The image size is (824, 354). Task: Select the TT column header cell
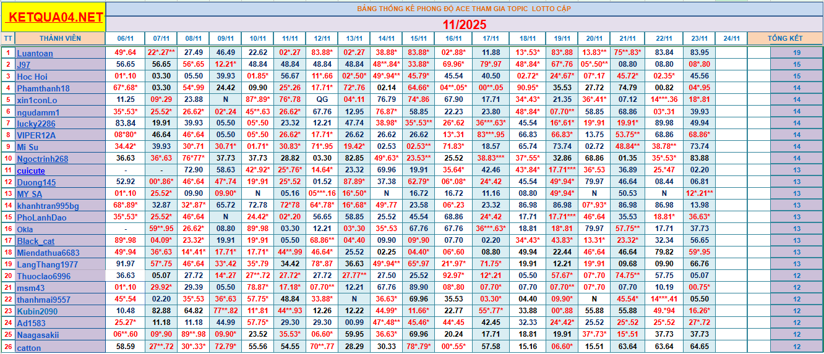click(x=8, y=38)
